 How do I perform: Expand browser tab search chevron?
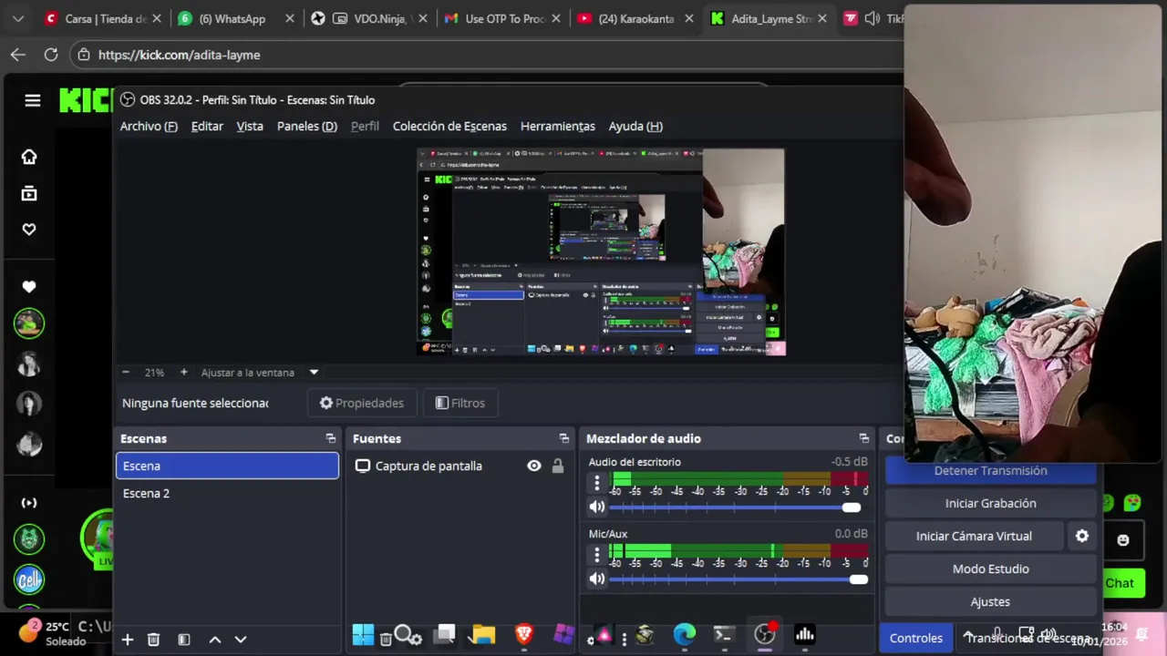click(x=17, y=18)
